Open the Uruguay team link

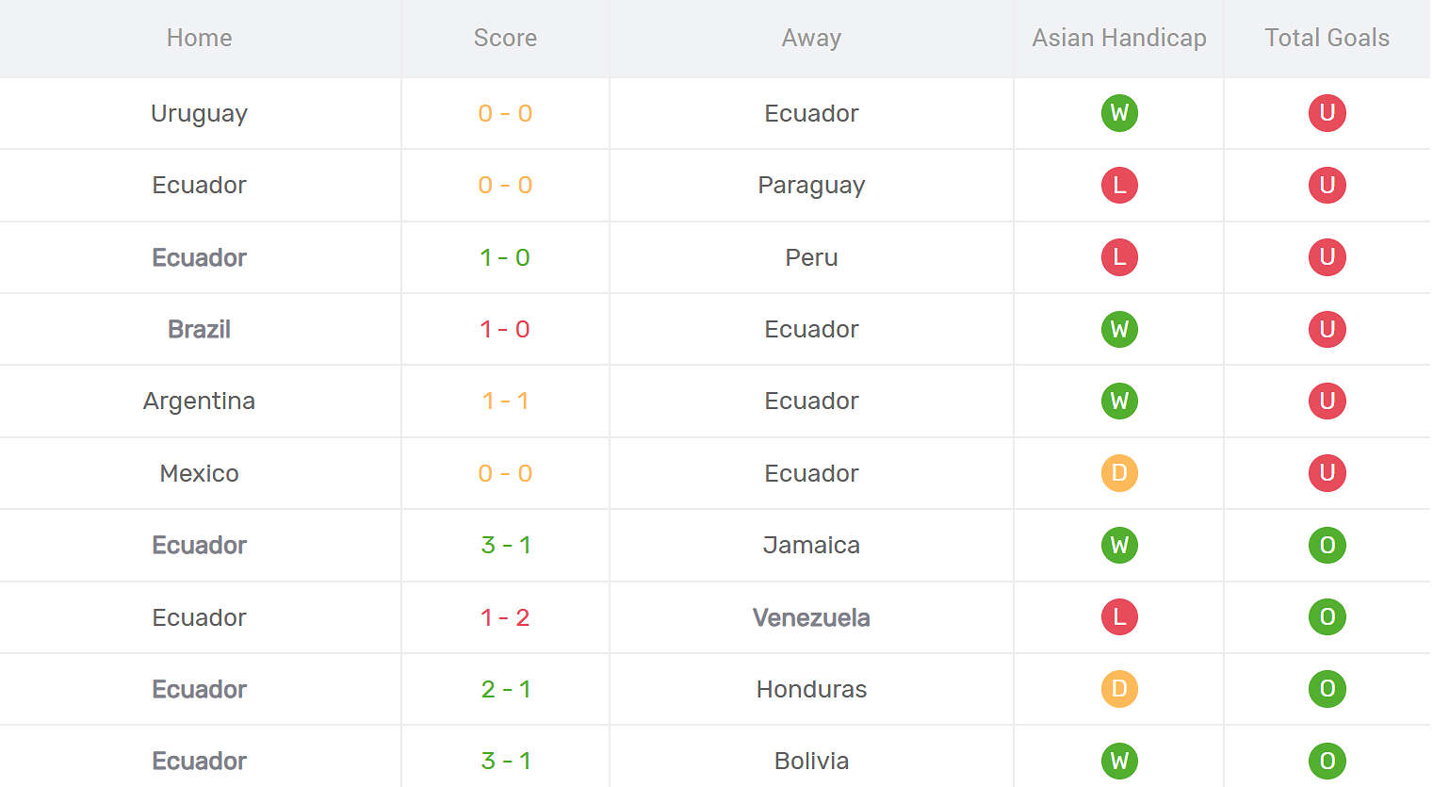coord(199,114)
